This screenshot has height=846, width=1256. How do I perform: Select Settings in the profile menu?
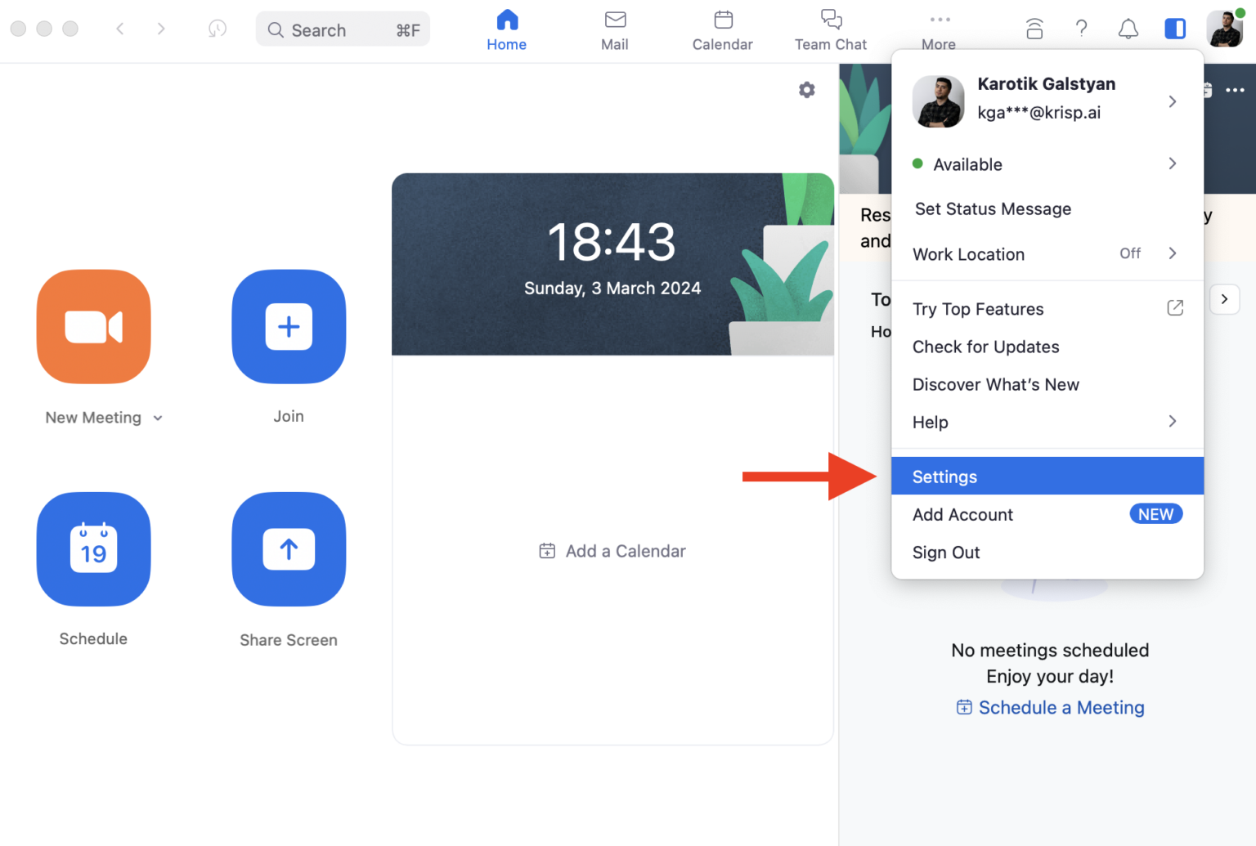pos(1047,477)
